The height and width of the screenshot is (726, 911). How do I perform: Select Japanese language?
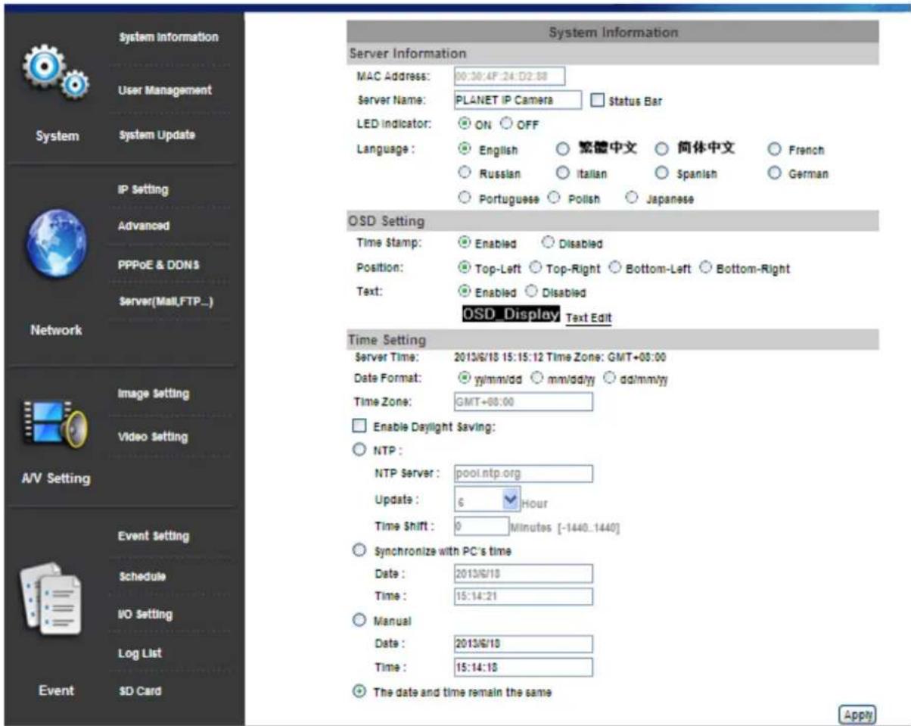[x=630, y=198]
